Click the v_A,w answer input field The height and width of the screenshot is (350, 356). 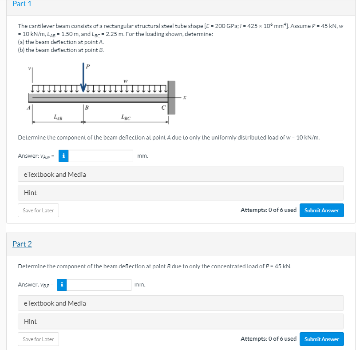click(x=101, y=156)
